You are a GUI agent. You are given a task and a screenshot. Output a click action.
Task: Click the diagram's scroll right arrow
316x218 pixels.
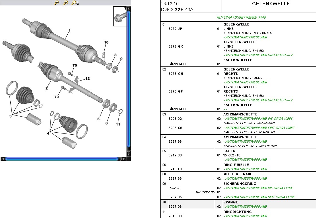(124, 159)
